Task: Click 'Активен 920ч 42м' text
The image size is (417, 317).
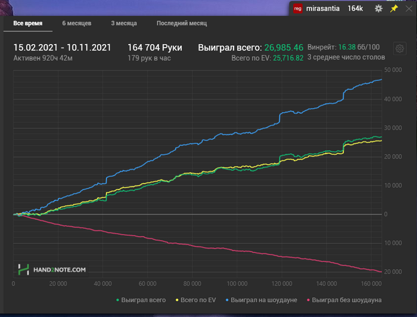Action: coord(43,58)
